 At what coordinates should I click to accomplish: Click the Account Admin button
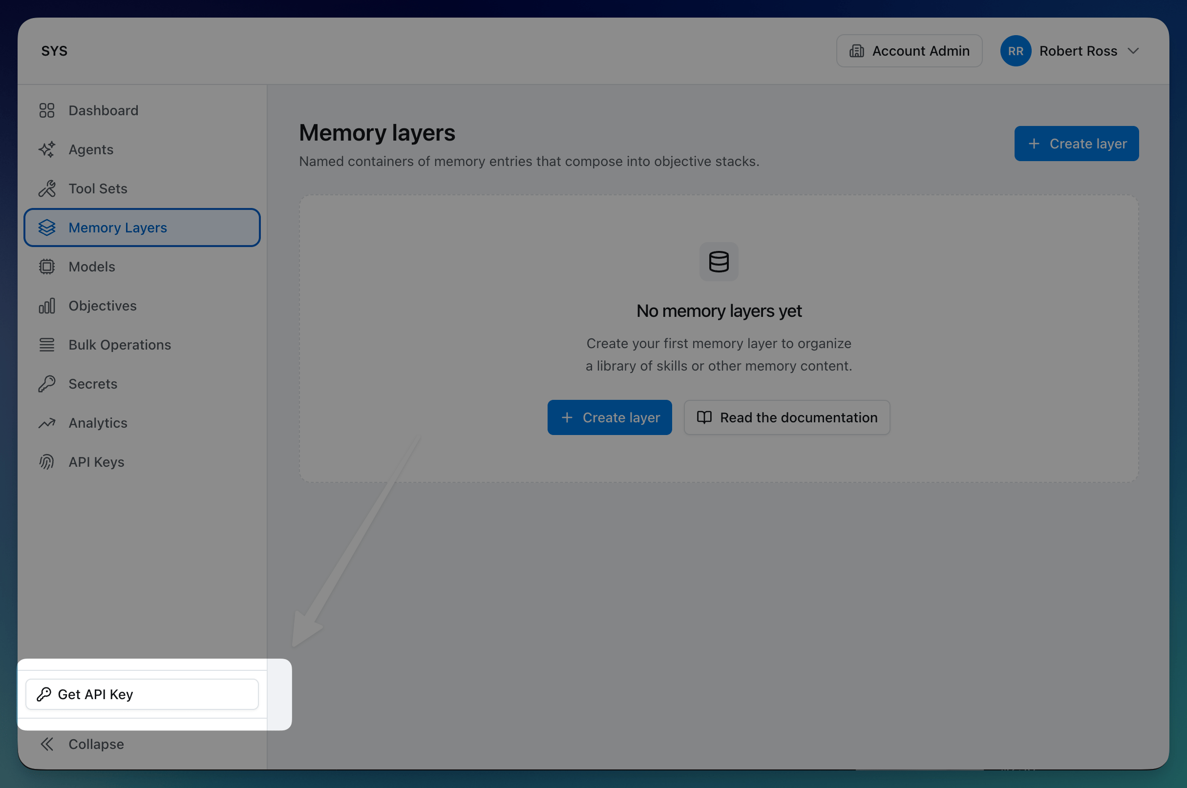[909, 51]
